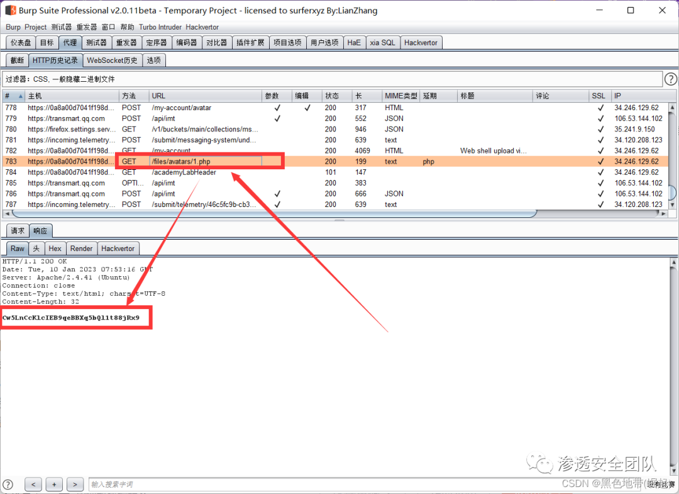Switch to the 编码器 tab

[187, 42]
